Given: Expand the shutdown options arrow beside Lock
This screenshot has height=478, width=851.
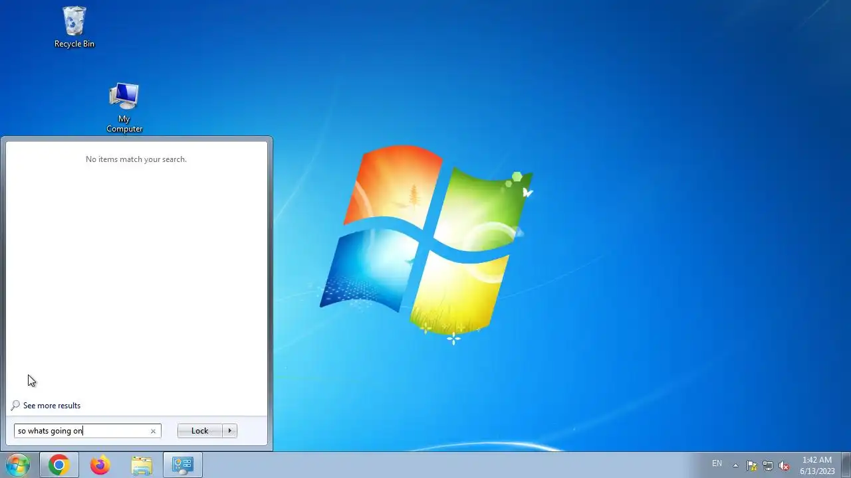Looking at the screenshot, I should 230,431.
